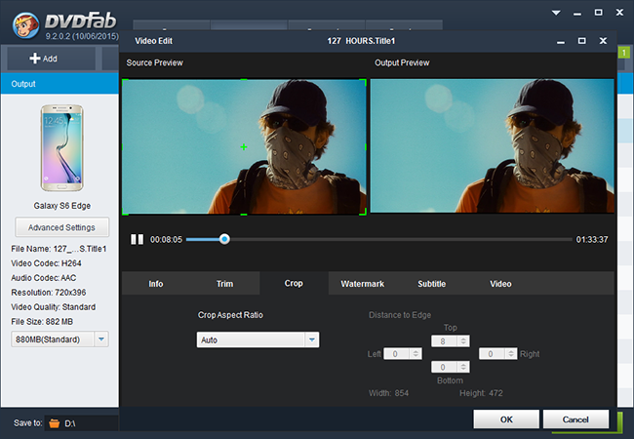Pause the video preview playback
This screenshot has height=439, width=634.
137,239
